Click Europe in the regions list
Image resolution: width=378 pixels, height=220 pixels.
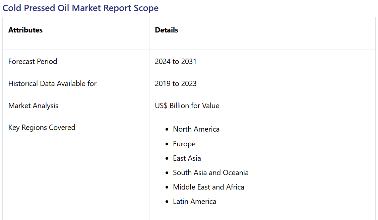pyautogui.click(x=184, y=144)
